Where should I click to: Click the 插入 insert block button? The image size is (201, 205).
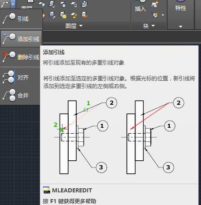coord(140,7)
